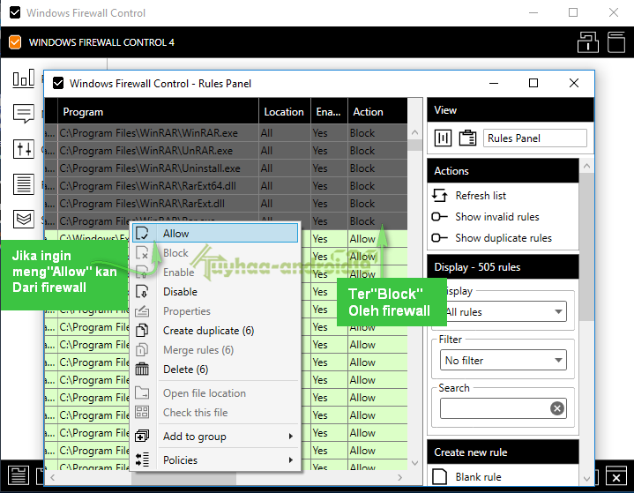Screen dimensions: 634x493
Task: Open the dashboard bar-chart sidebar icon
Action: (24, 78)
